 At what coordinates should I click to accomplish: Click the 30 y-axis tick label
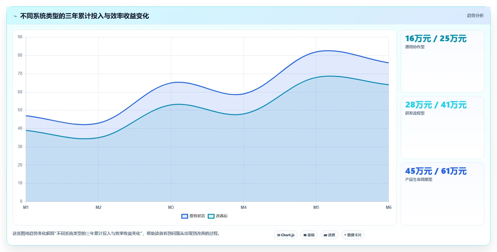pyautogui.click(x=20, y=147)
